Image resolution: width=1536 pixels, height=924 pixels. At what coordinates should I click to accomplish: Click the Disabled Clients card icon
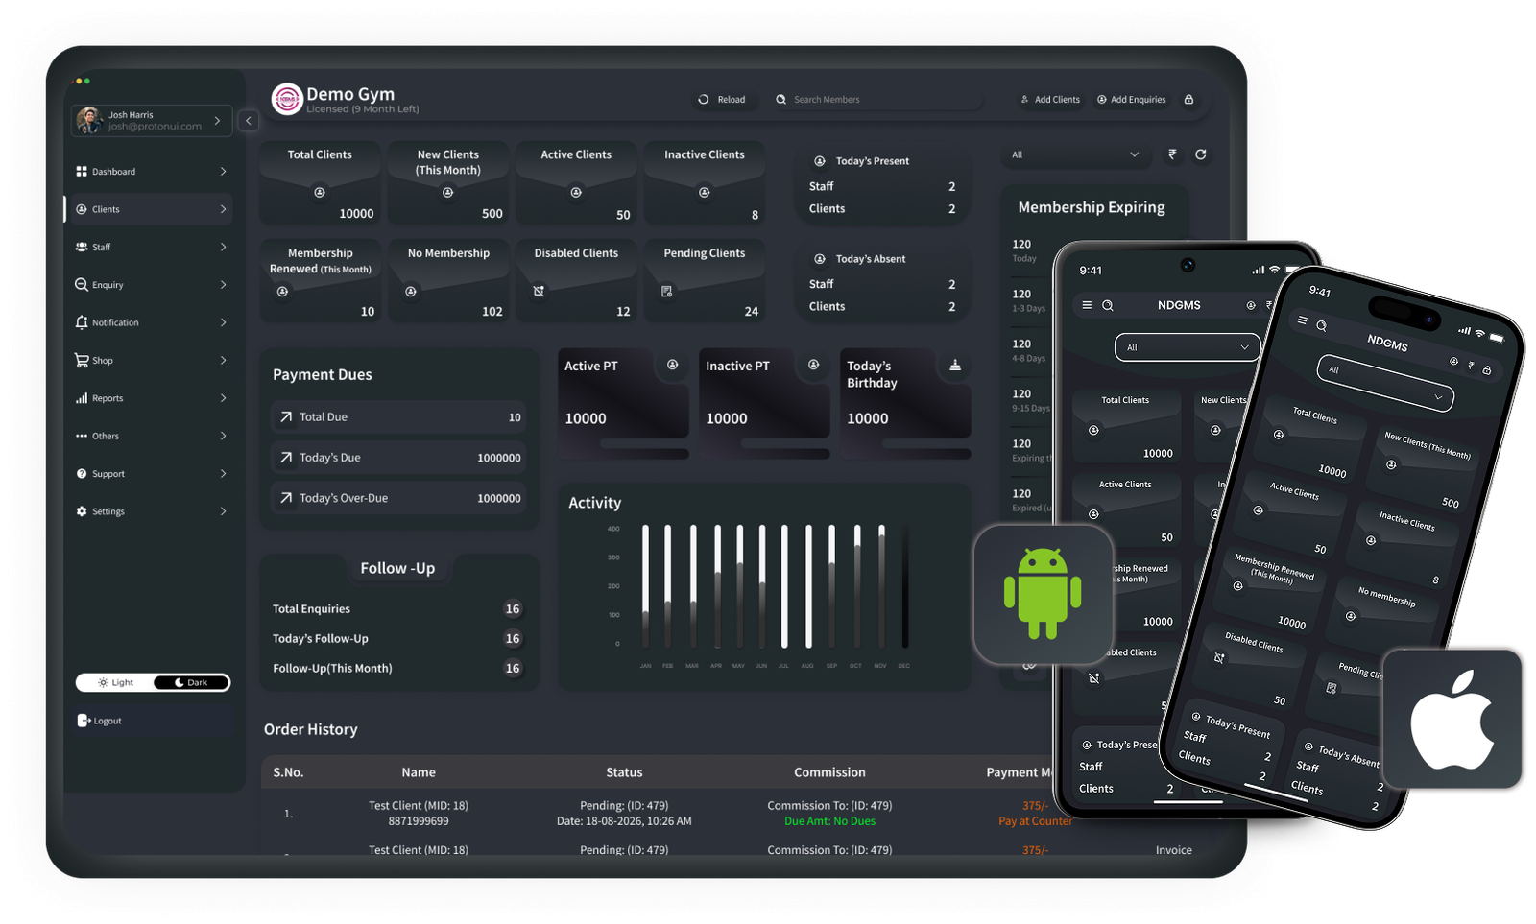(x=539, y=291)
